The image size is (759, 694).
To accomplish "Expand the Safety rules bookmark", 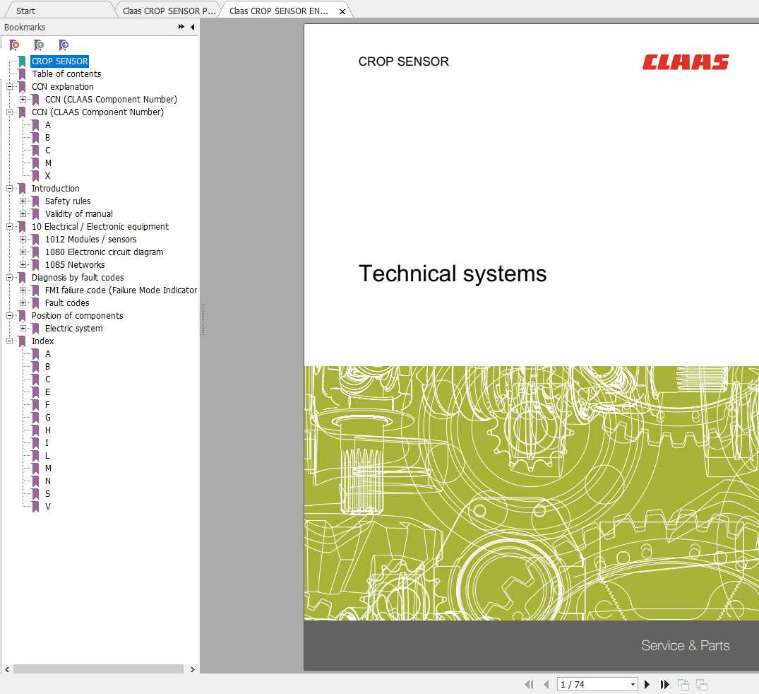I will tap(23, 201).
